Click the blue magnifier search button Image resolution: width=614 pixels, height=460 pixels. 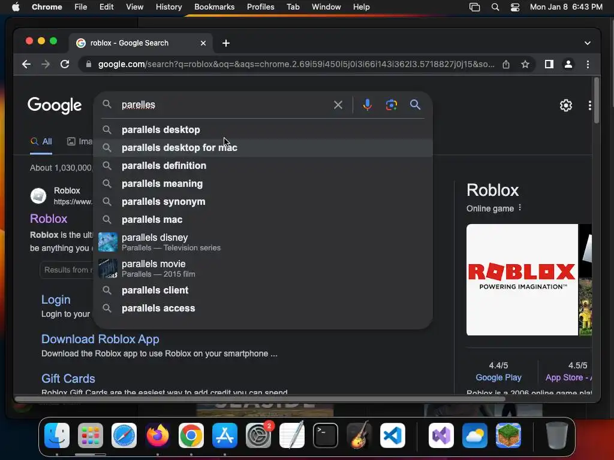click(x=415, y=105)
